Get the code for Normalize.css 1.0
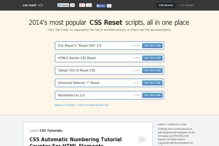 point(152,95)
